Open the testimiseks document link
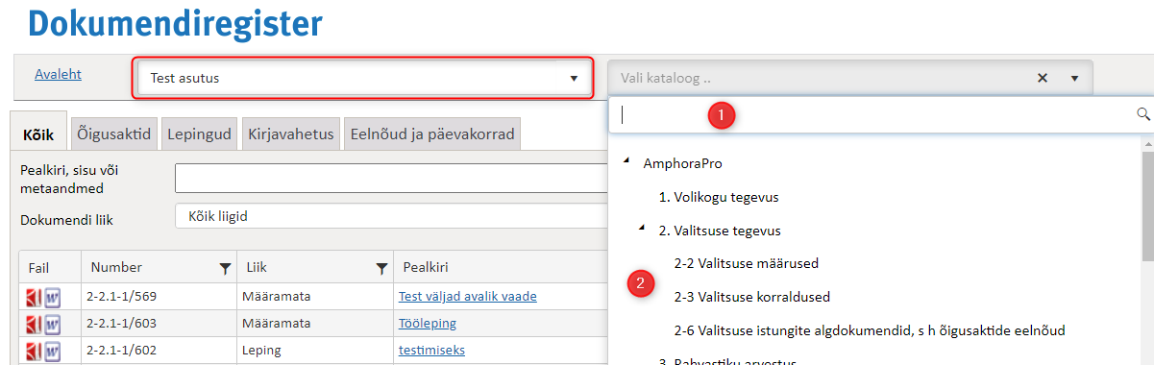 coord(431,351)
